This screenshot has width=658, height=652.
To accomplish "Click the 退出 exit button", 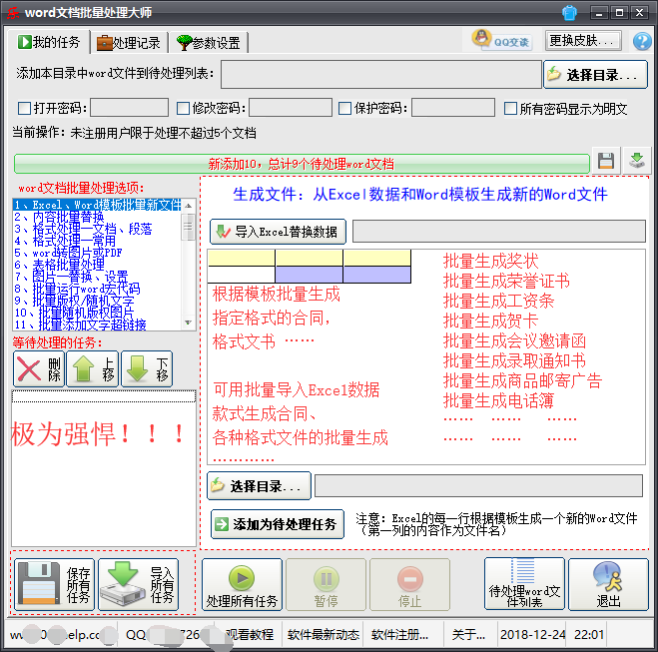I will (608, 584).
